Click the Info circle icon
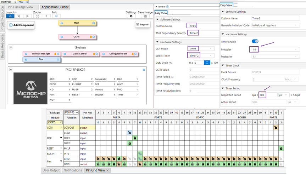The height and width of the screenshot is (175, 306). click(x=56, y=16)
